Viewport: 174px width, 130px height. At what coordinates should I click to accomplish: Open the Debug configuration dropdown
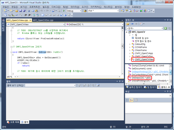(81, 11)
